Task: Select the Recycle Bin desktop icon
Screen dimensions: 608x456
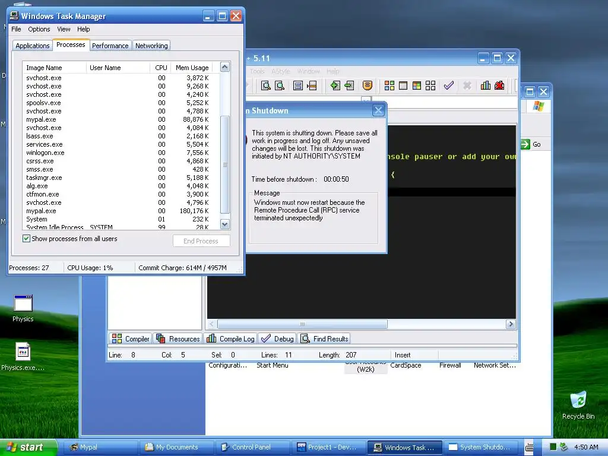Action: [x=578, y=405]
